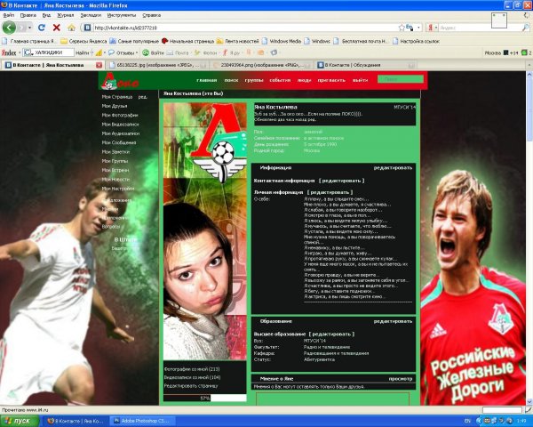
Task: Open the address bar history dropdown
Action: (418, 28)
